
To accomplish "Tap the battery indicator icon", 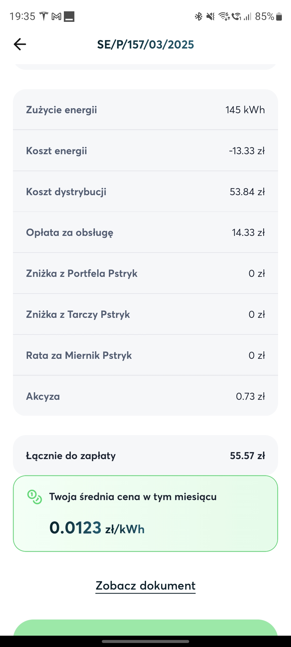I will click(x=279, y=17).
